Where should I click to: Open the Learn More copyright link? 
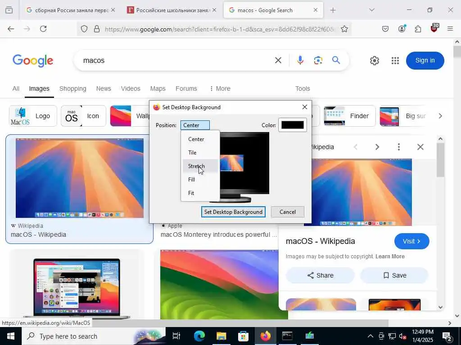[390, 257]
